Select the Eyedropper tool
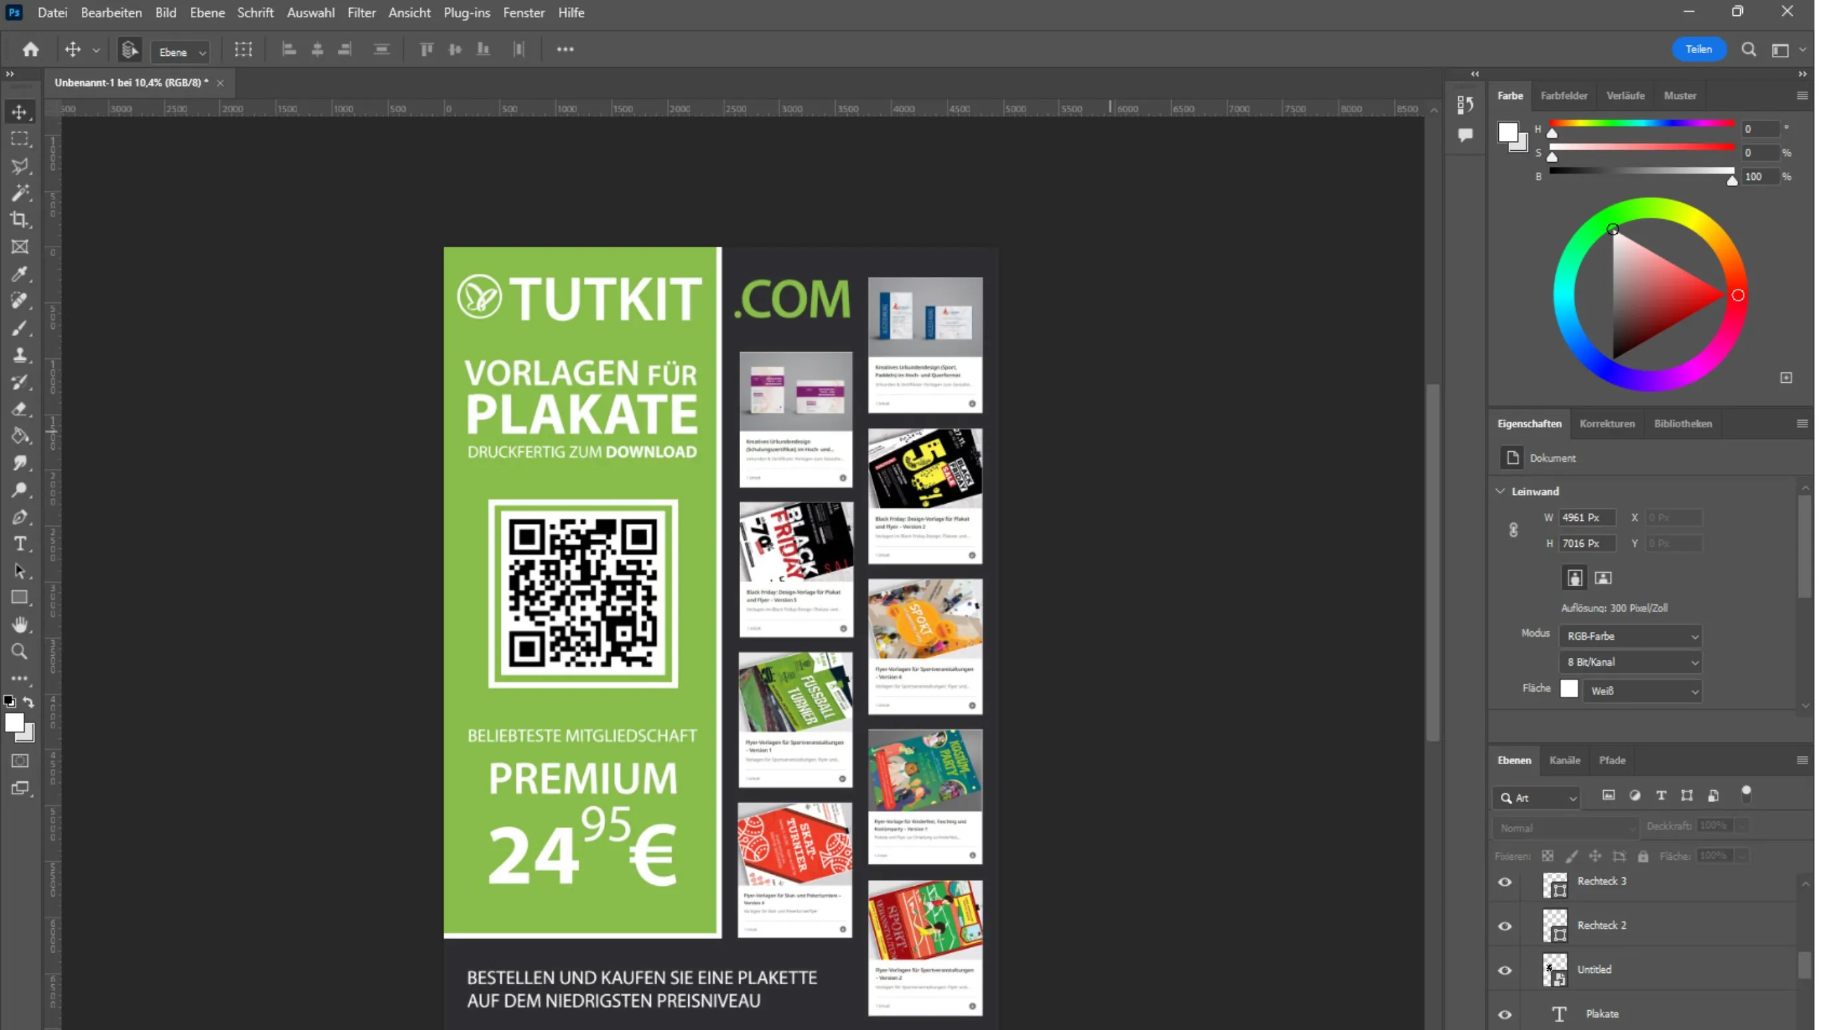This screenshot has height=1030, width=1822. 20,274
